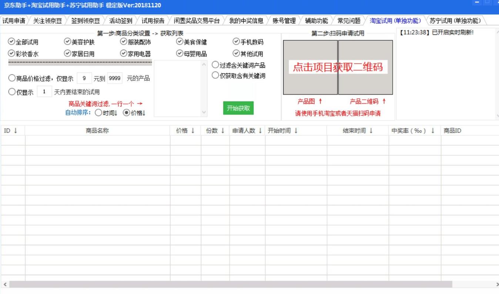Sort by 中奖率(‰) column header
This screenshot has height=294, width=499.
click(415, 131)
